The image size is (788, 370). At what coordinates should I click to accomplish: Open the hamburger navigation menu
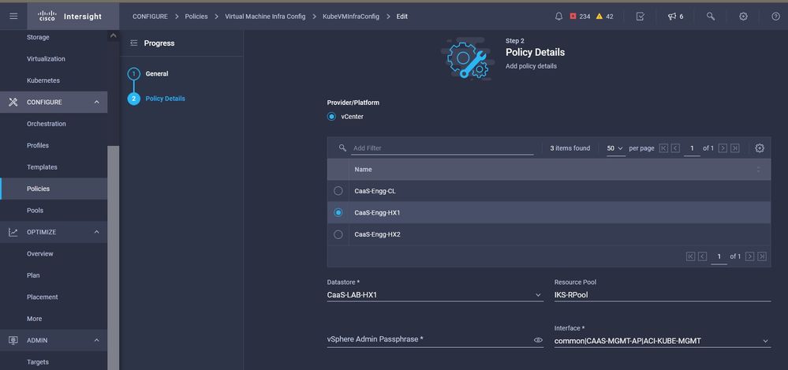[x=13, y=16]
